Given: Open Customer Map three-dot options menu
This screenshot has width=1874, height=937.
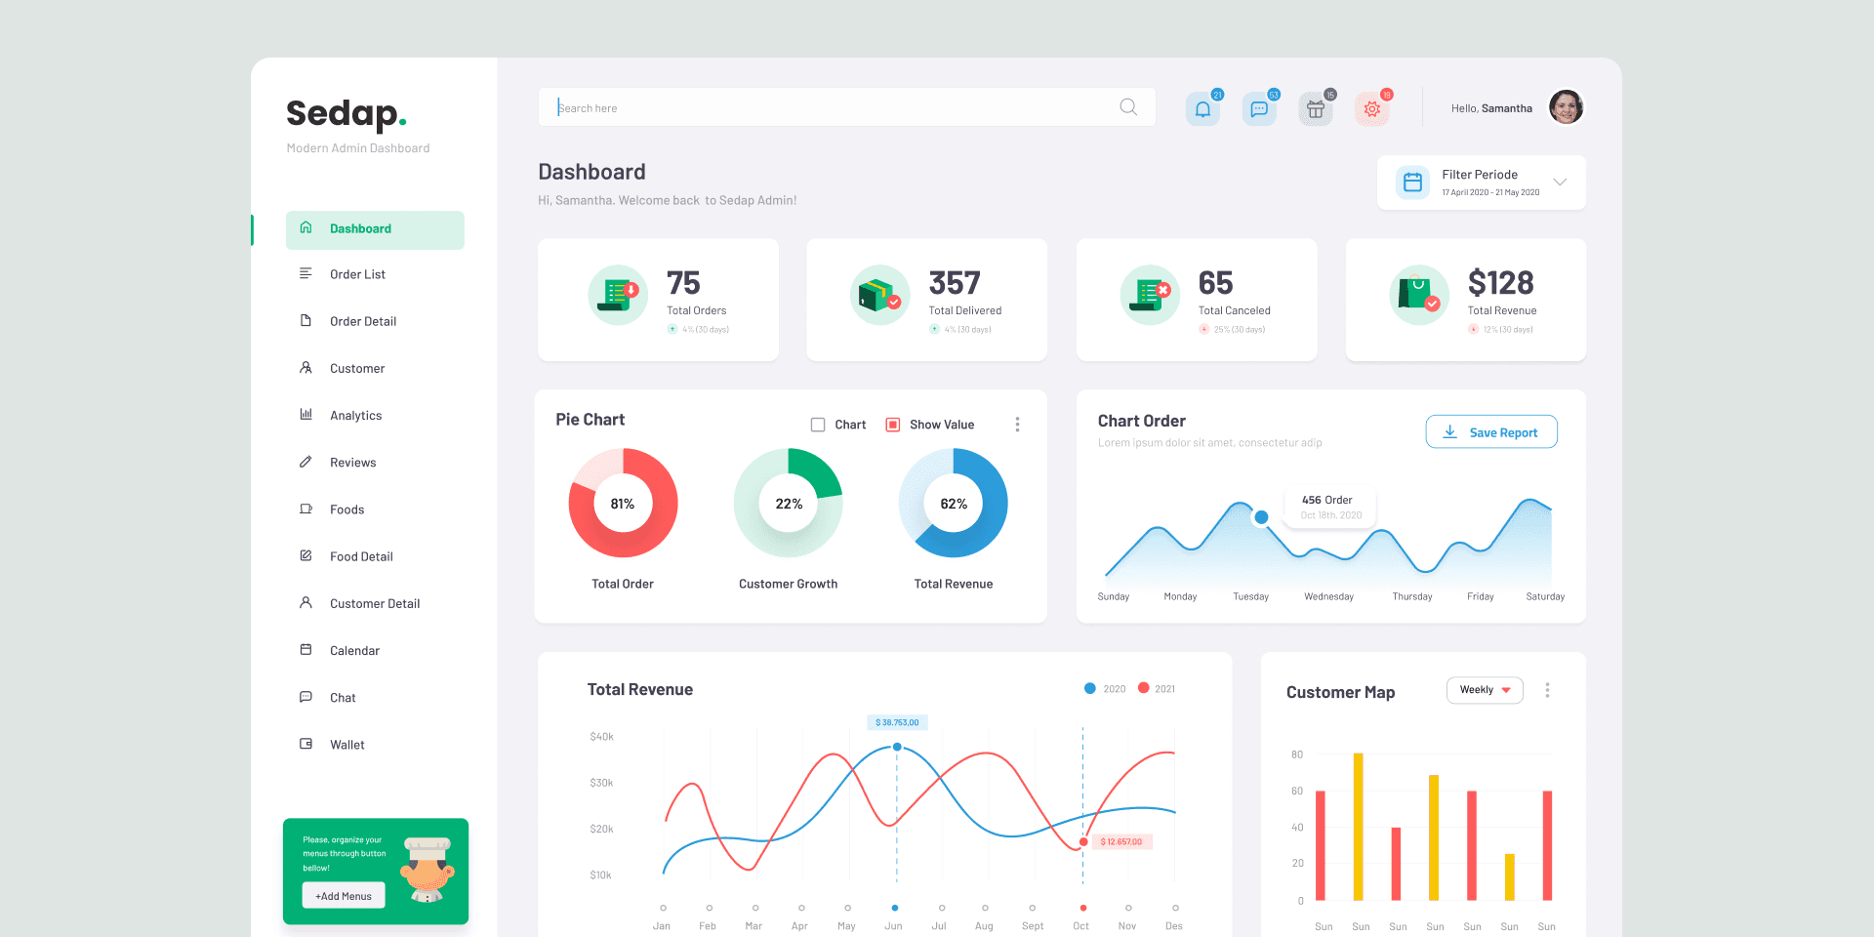Looking at the screenshot, I should click(1547, 690).
